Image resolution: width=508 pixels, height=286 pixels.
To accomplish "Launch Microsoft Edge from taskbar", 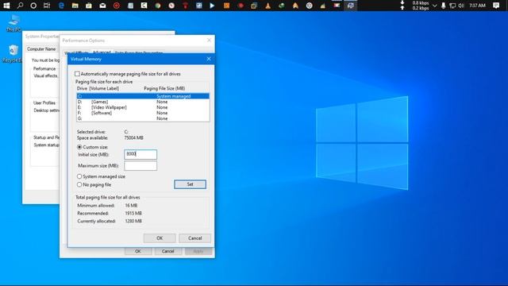I will click(61, 6).
